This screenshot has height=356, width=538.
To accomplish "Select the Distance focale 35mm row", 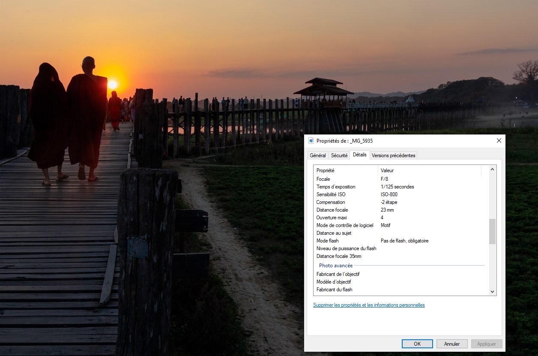I will click(x=401, y=256).
